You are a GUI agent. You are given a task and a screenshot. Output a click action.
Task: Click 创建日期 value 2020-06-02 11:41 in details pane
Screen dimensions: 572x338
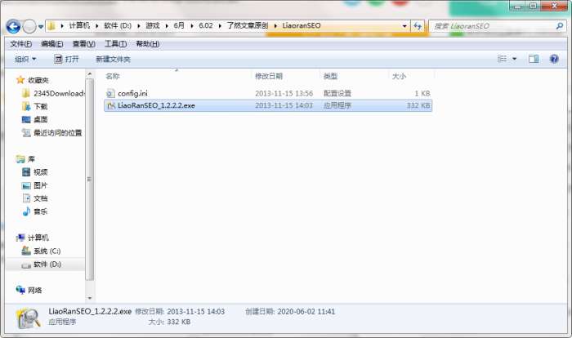tap(306, 312)
